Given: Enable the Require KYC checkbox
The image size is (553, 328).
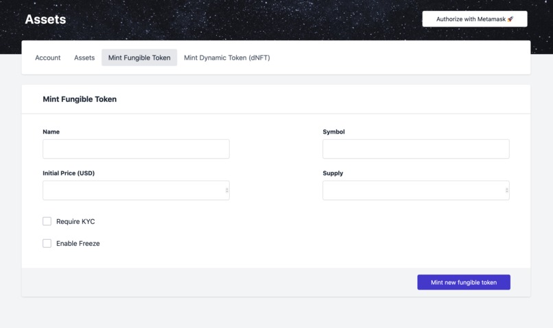Looking at the screenshot, I should [47, 221].
